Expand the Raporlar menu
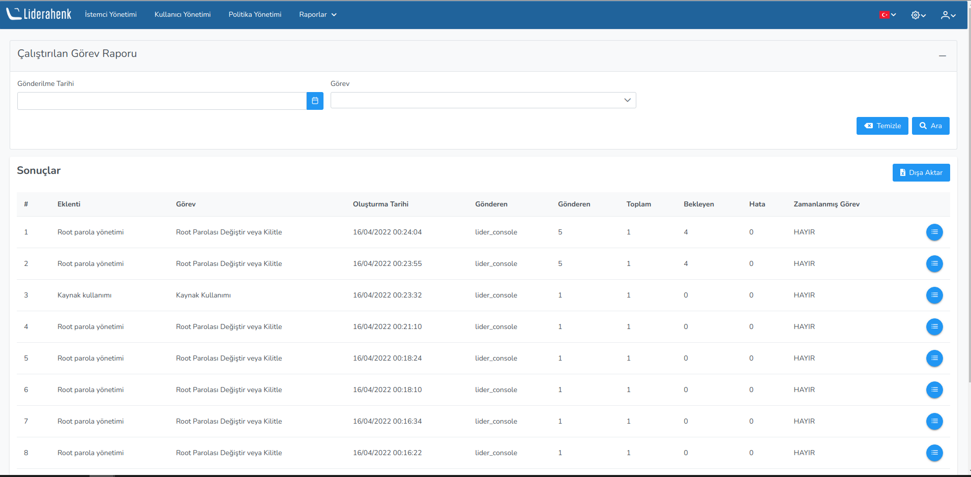971x477 pixels. pyautogui.click(x=318, y=14)
